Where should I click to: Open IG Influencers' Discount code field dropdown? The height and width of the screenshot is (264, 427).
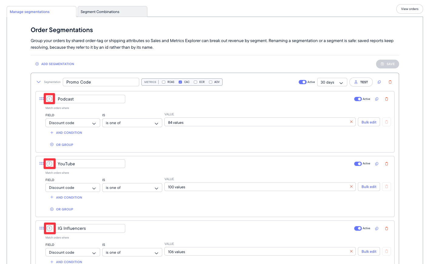point(73,252)
